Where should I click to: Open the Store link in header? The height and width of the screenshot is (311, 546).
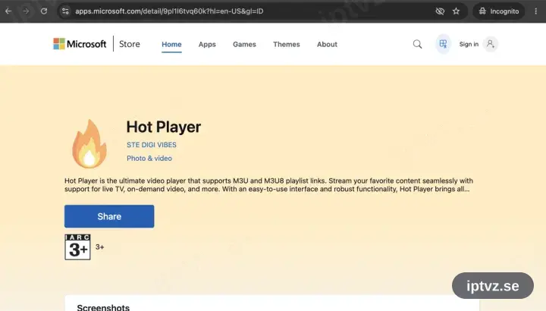[130, 44]
